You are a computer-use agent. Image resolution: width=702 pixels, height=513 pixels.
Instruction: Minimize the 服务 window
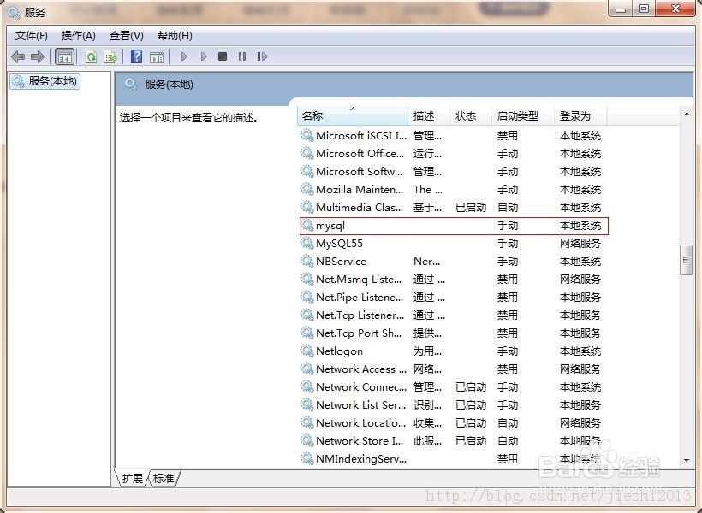pyautogui.click(x=621, y=9)
